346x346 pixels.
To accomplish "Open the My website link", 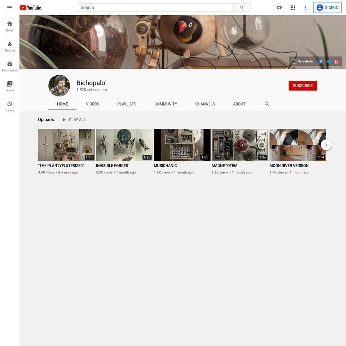I will tap(302, 62).
